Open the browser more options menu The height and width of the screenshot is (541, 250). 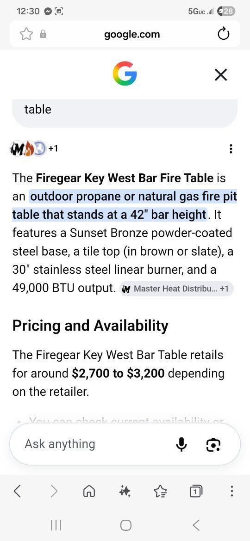231,491
